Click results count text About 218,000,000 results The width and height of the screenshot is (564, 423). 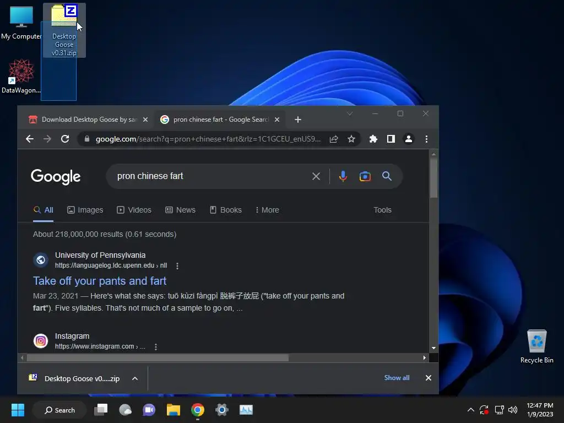(105, 234)
